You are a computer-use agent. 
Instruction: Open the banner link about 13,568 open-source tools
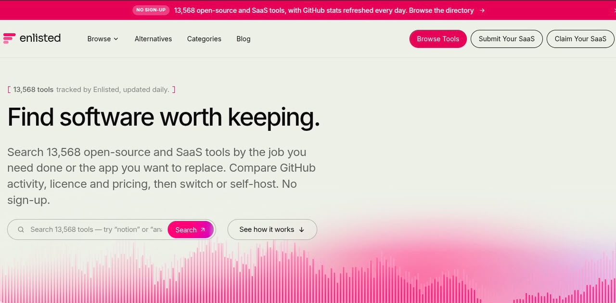[x=324, y=10]
